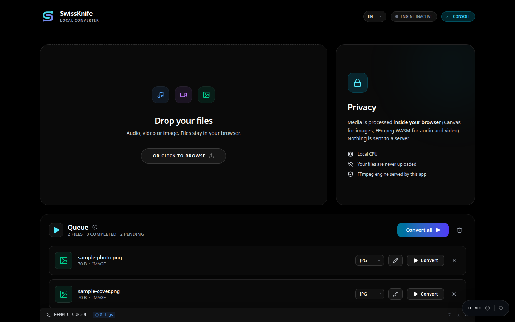Clear the queue with trash icon
The image size is (515, 322).
(x=460, y=230)
